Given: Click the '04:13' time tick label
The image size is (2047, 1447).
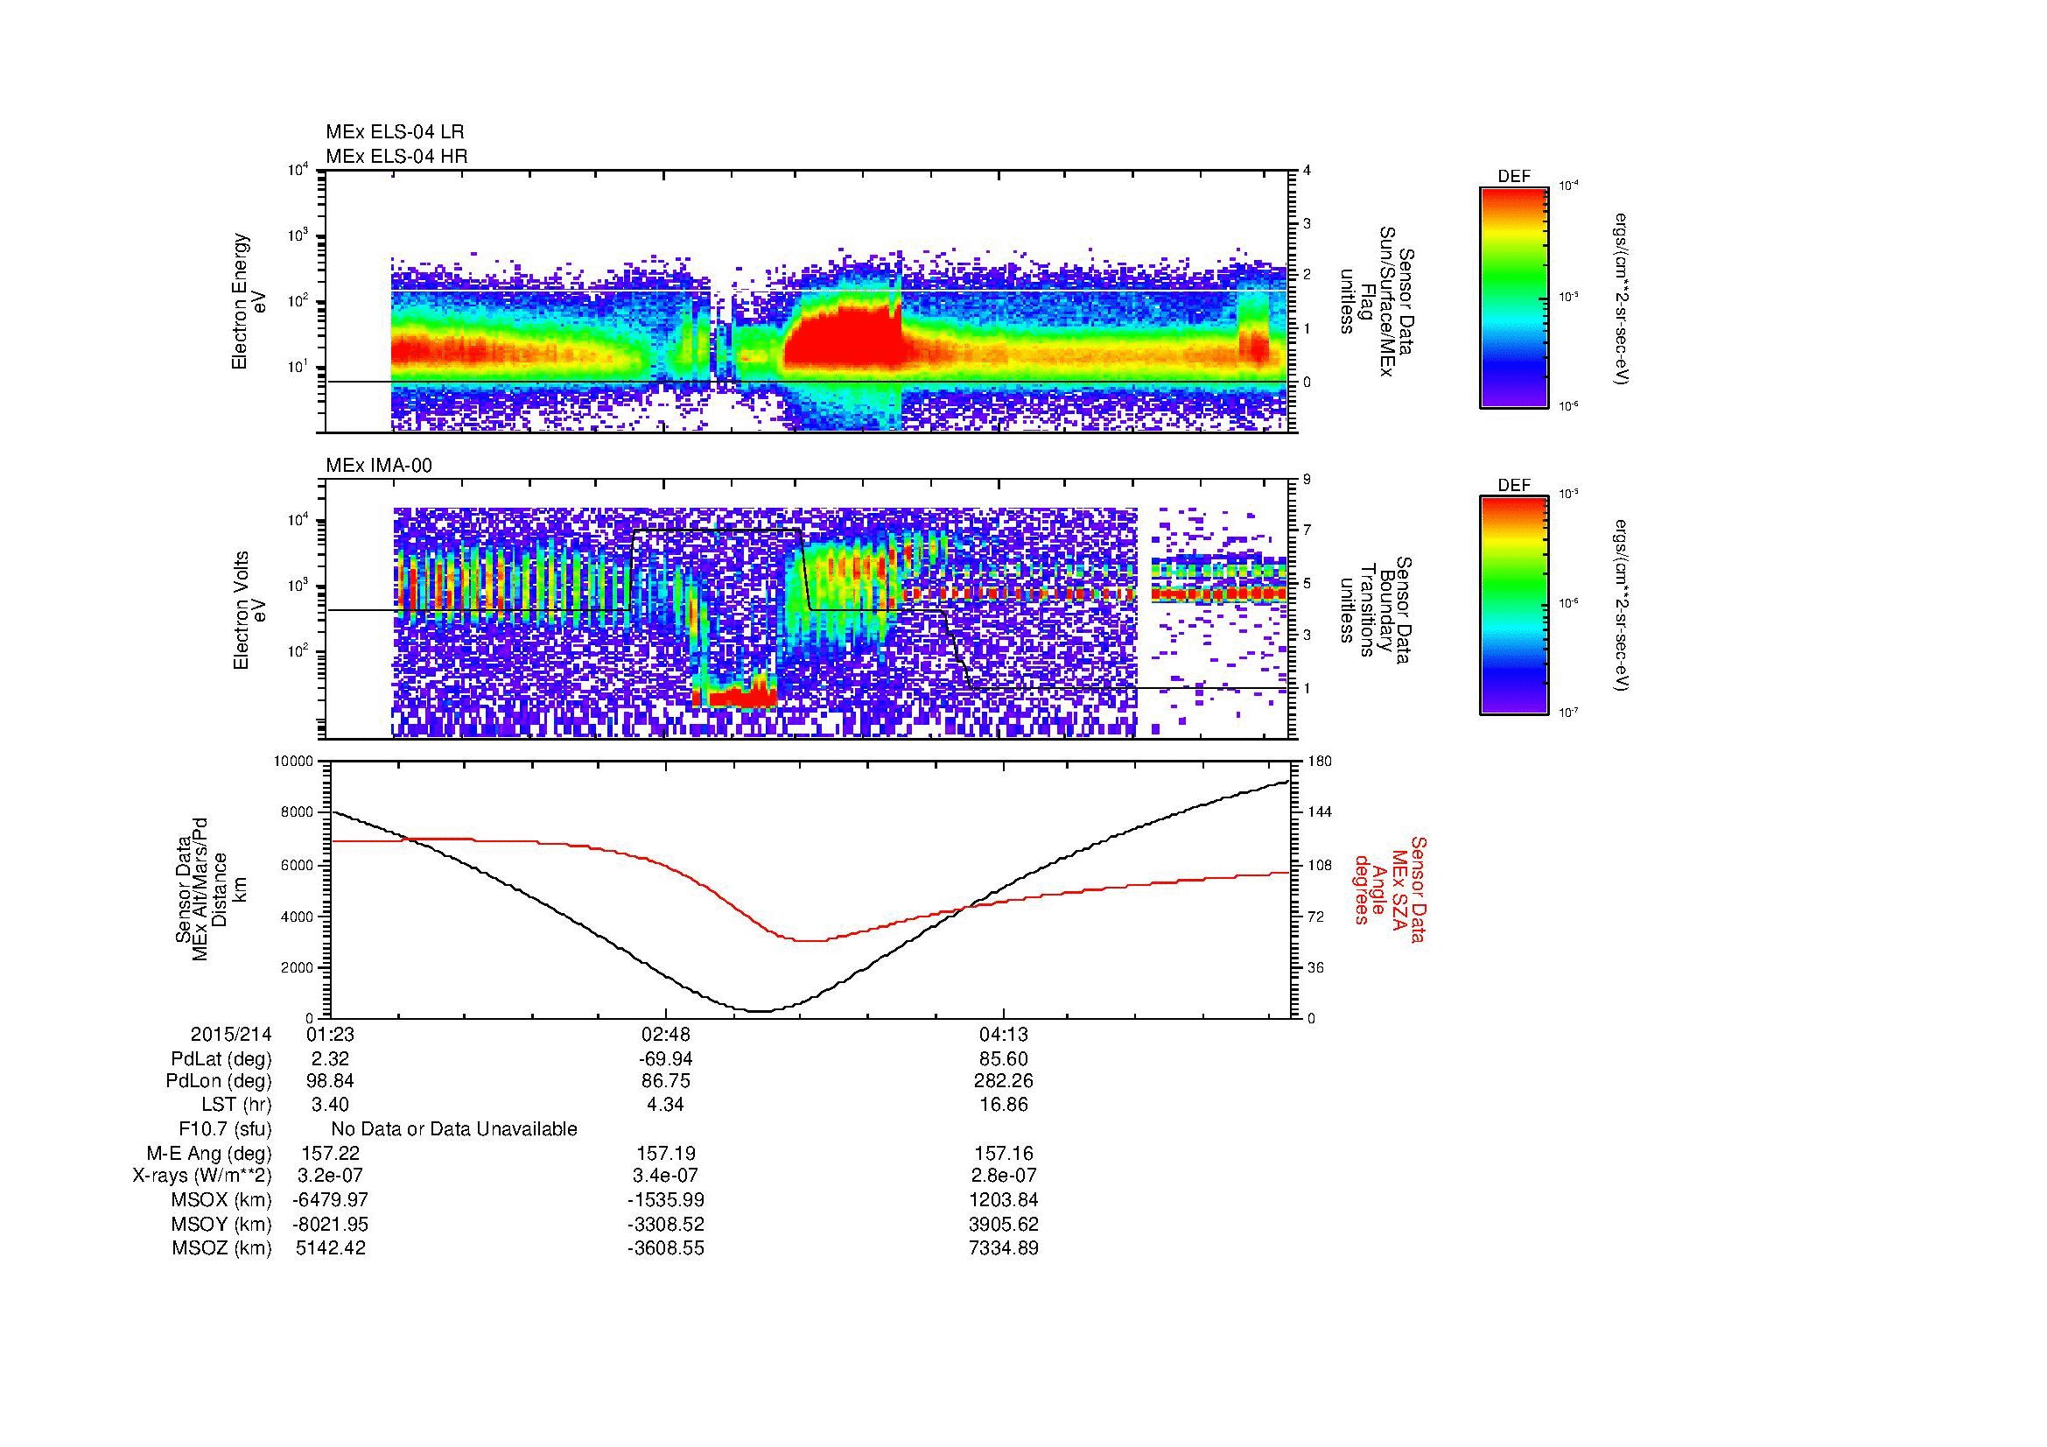Looking at the screenshot, I should pyautogui.click(x=1004, y=1034).
